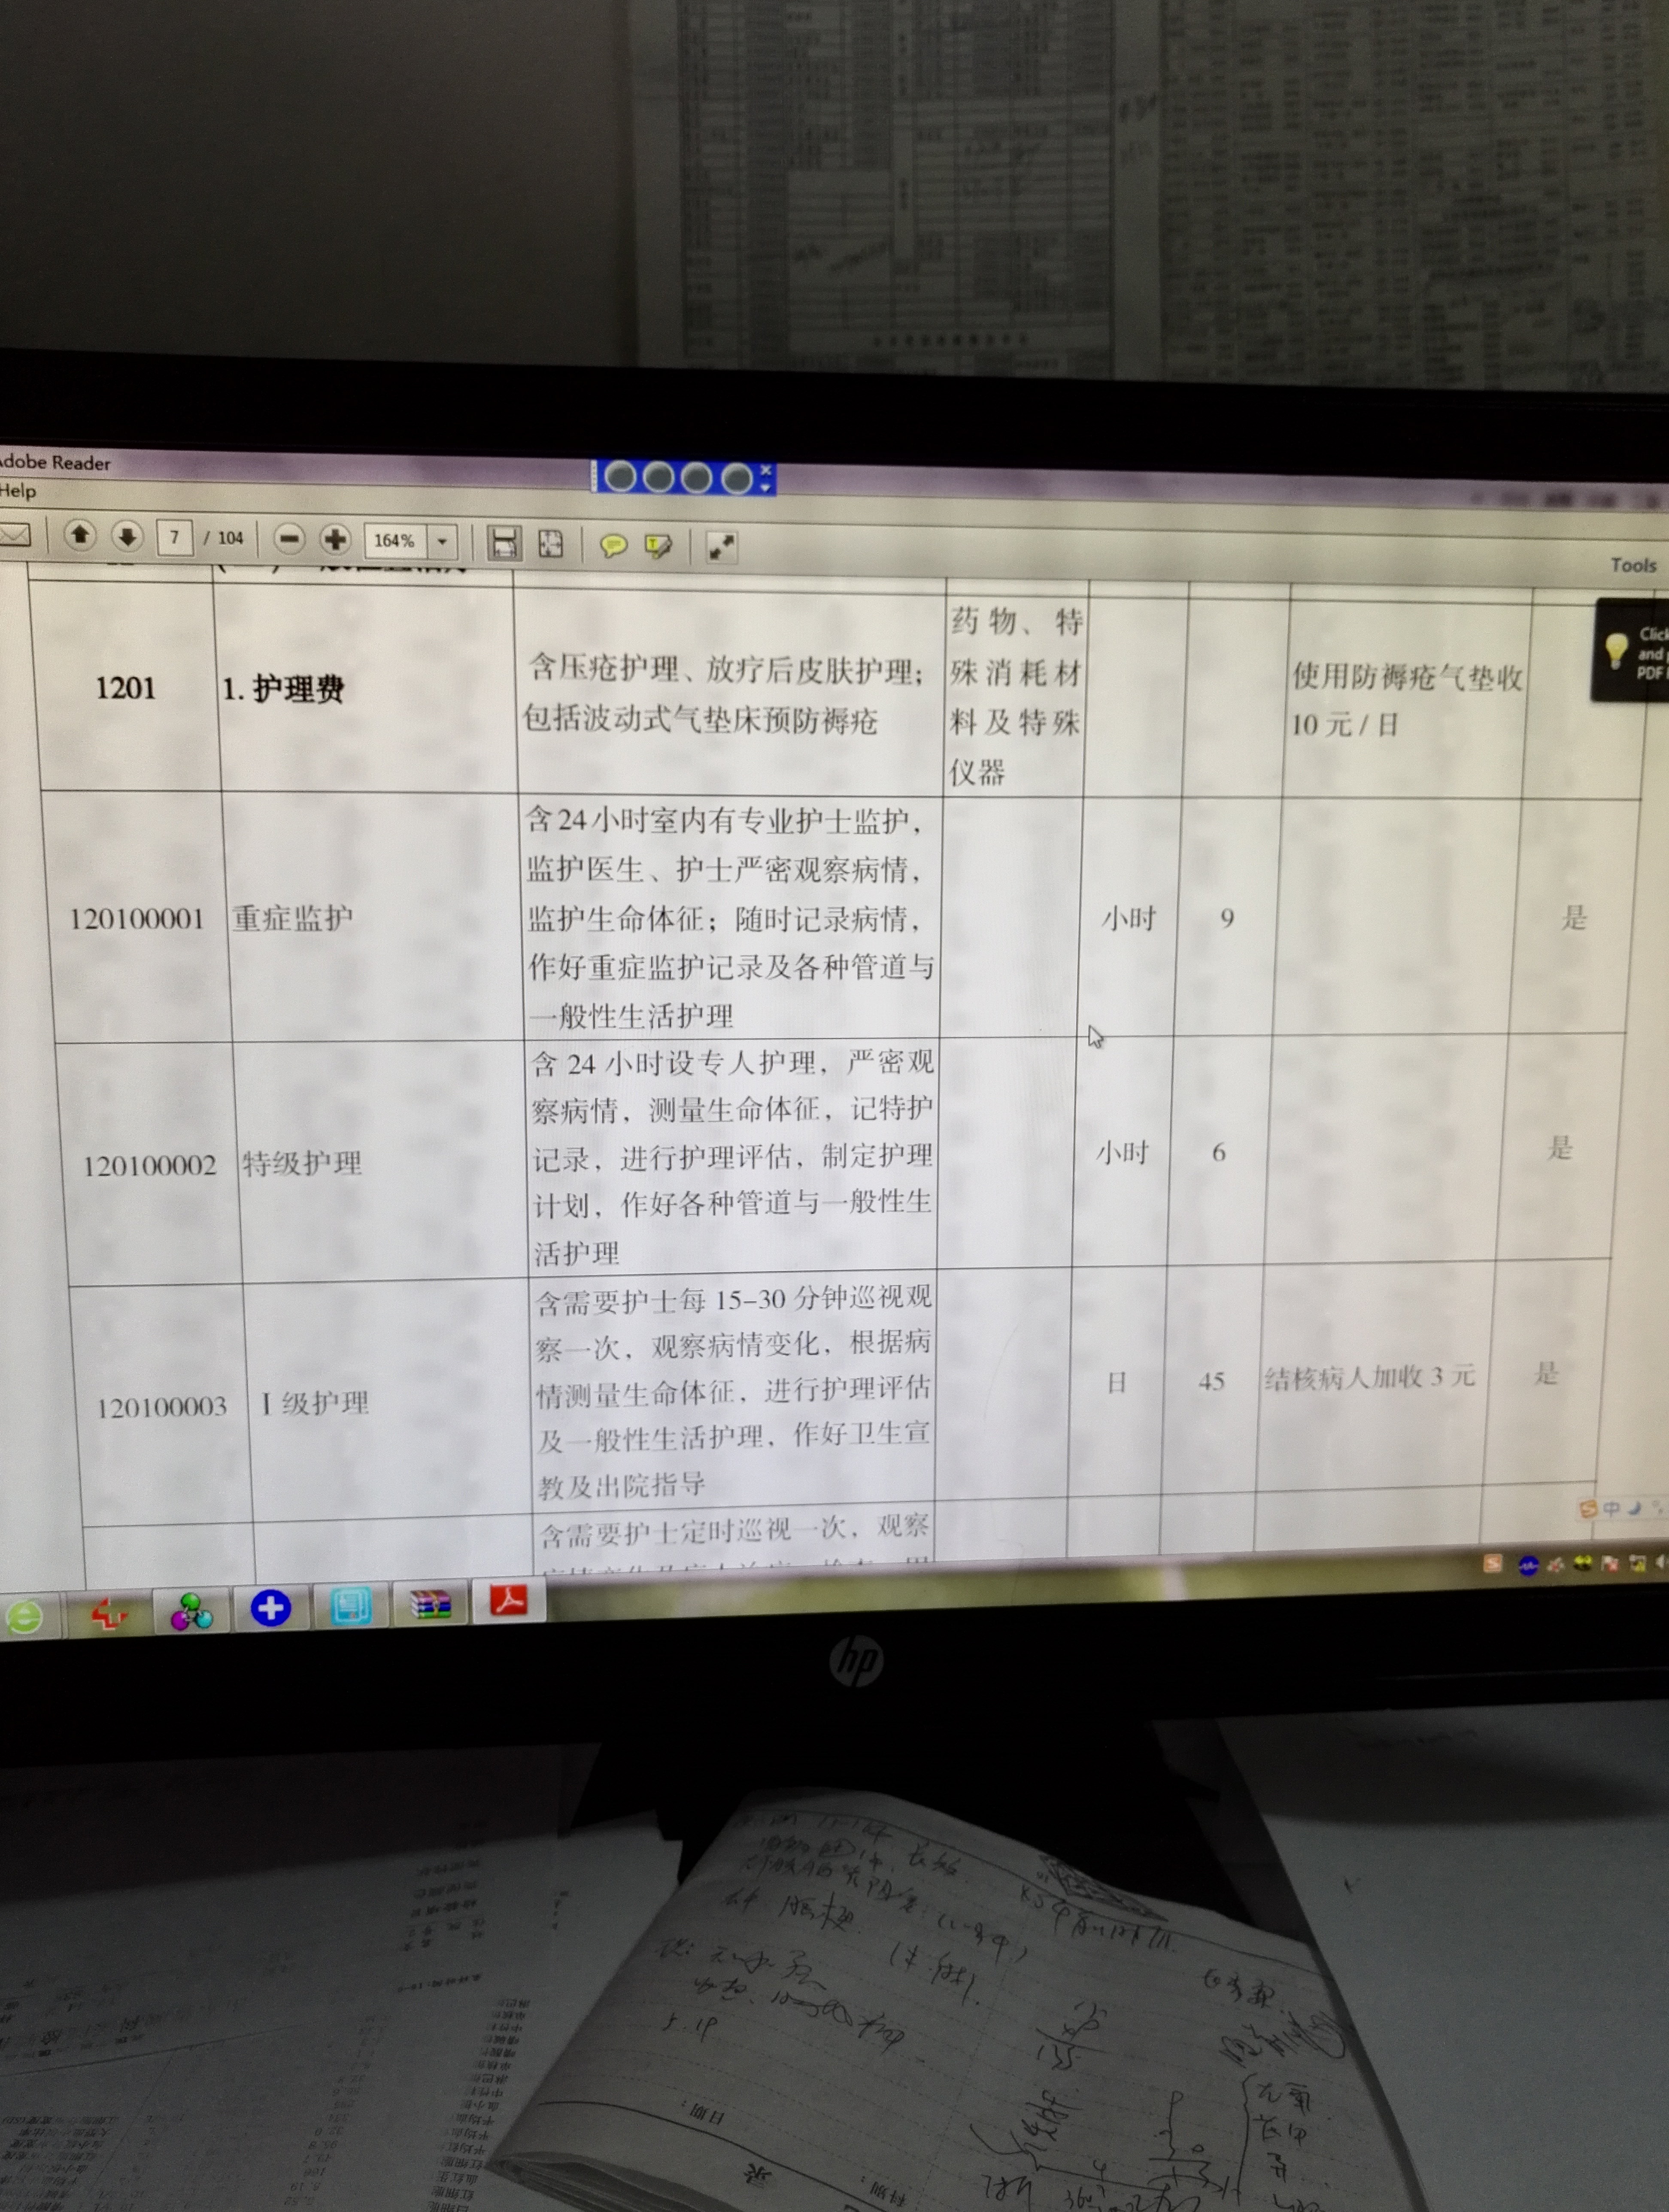This screenshot has height=2212, width=1669.
Task: Click '日' unit in Ⅰ级护理 row
Action: point(1116,1382)
